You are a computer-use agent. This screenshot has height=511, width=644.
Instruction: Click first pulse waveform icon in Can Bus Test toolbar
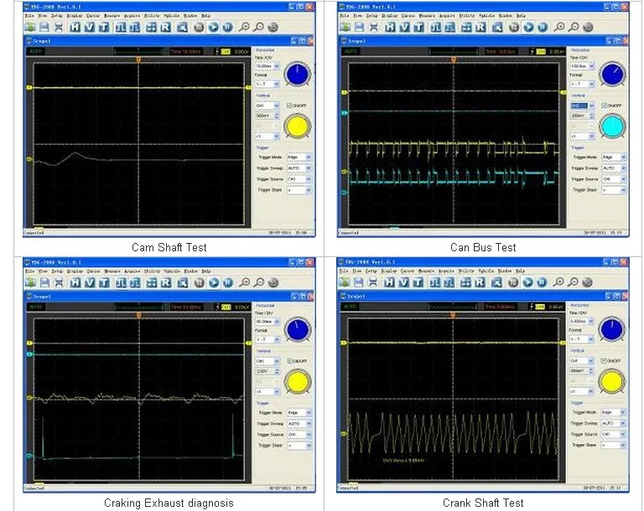point(435,27)
